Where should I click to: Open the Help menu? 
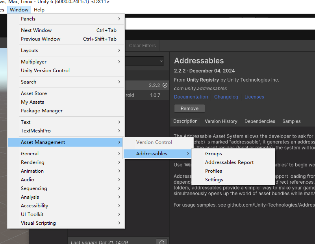pos(39,9)
